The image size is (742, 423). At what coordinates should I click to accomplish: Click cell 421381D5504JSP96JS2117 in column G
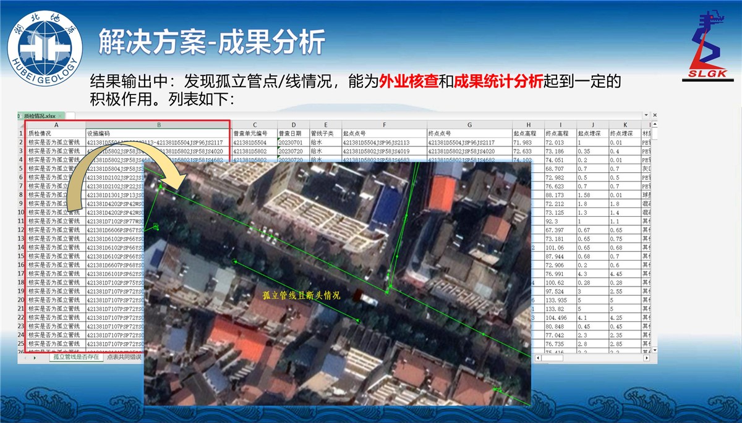(469, 142)
